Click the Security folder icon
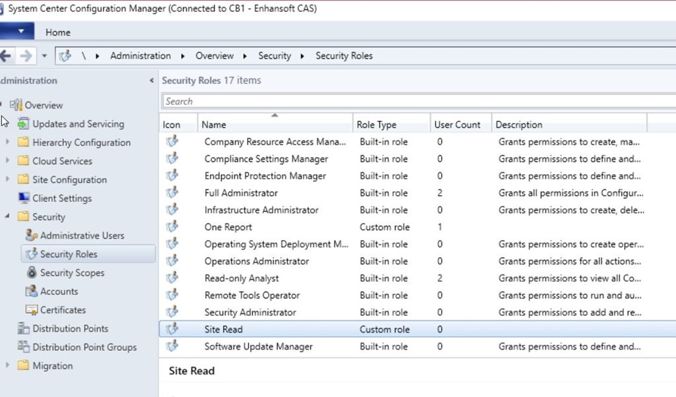 tap(23, 216)
